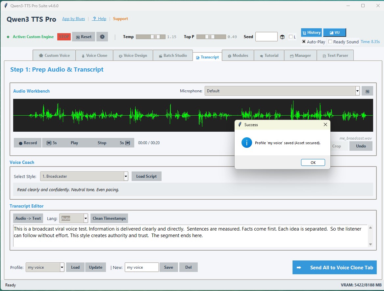Roll the random seed dice icon
This screenshot has width=384, height=291.
282,37
